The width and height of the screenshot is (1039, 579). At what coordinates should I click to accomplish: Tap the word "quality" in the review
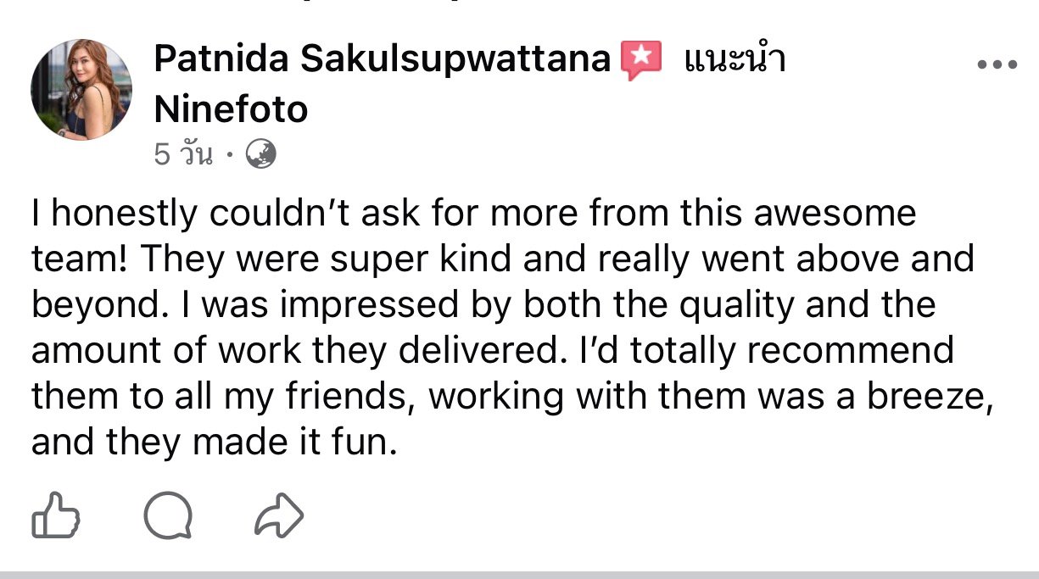[x=737, y=305]
